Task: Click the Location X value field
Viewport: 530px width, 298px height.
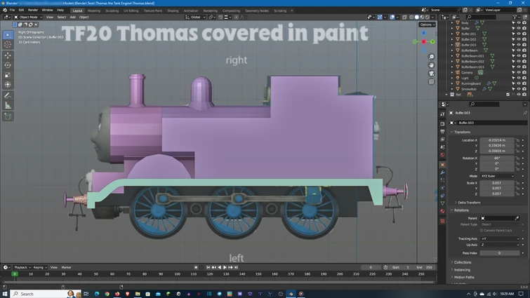Action: 497,140
